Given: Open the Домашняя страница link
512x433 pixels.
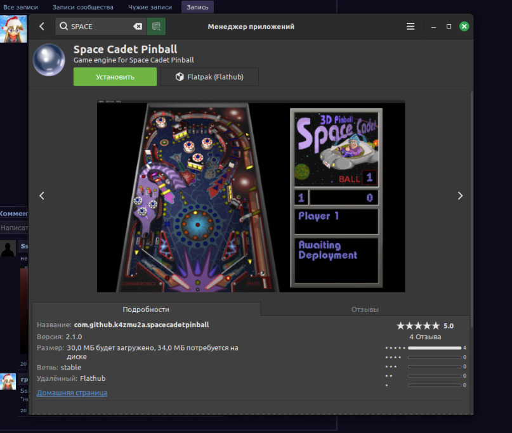Looking at the screenshot, I should point(72,392).
